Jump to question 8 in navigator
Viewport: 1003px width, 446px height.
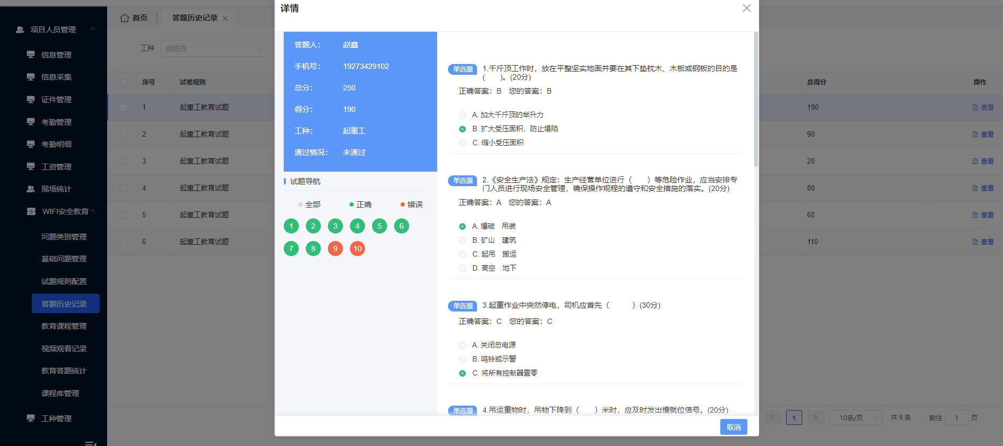313,249
